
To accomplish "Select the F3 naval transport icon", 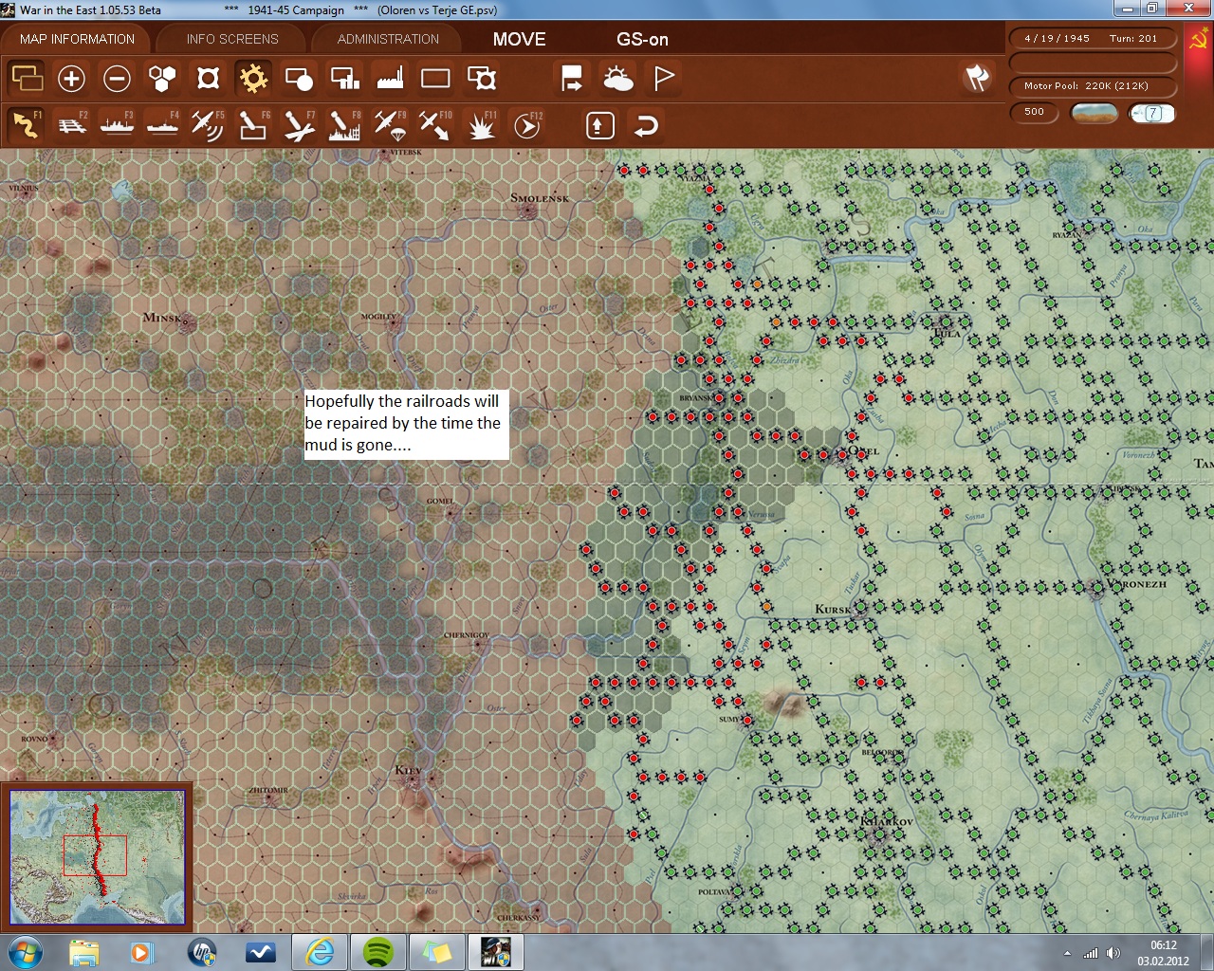I will point(117,124).
